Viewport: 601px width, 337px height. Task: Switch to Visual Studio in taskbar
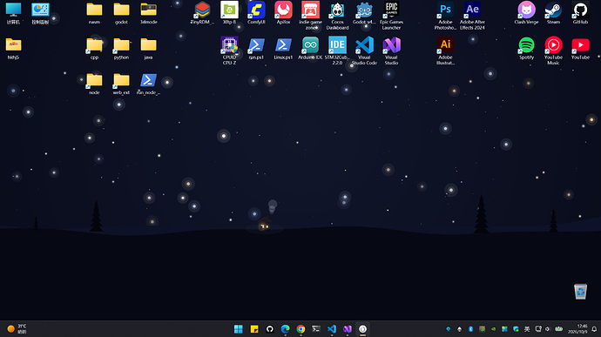[x=348, y=329]
